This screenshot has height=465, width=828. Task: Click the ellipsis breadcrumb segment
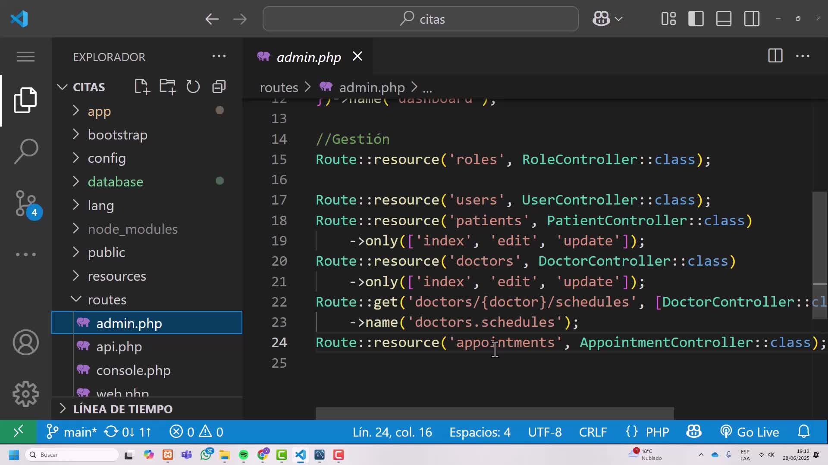click(427, 88)
